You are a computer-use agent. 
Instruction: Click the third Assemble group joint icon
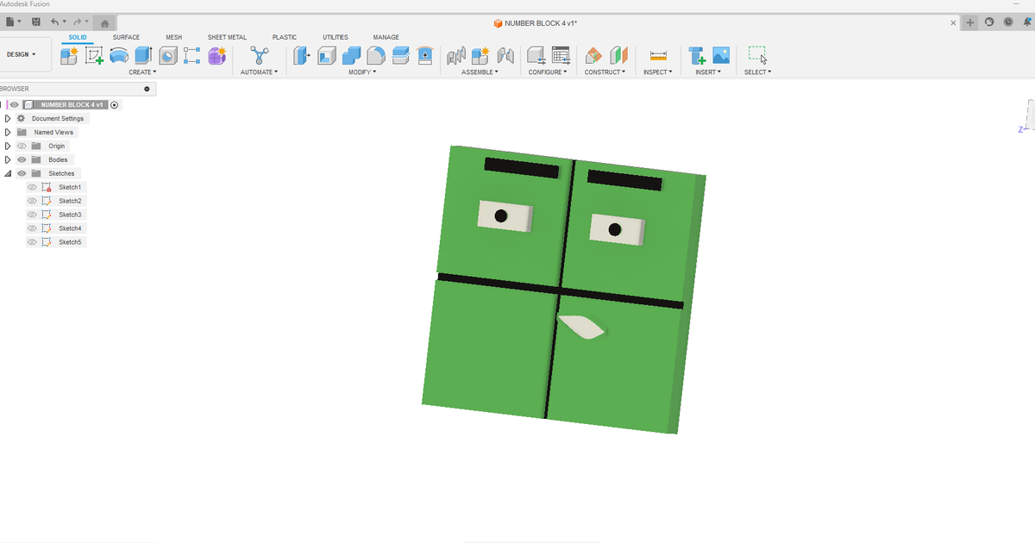505,56
